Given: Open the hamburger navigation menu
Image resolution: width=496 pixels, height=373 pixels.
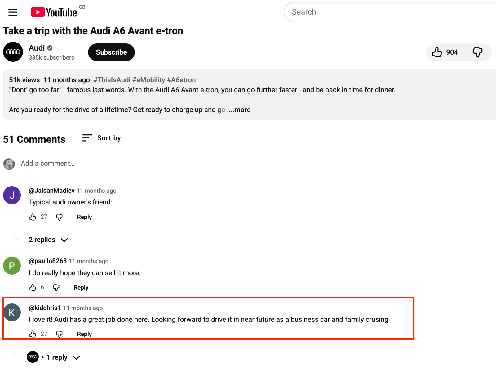Looking at the screenshot, I should point(12,12).
